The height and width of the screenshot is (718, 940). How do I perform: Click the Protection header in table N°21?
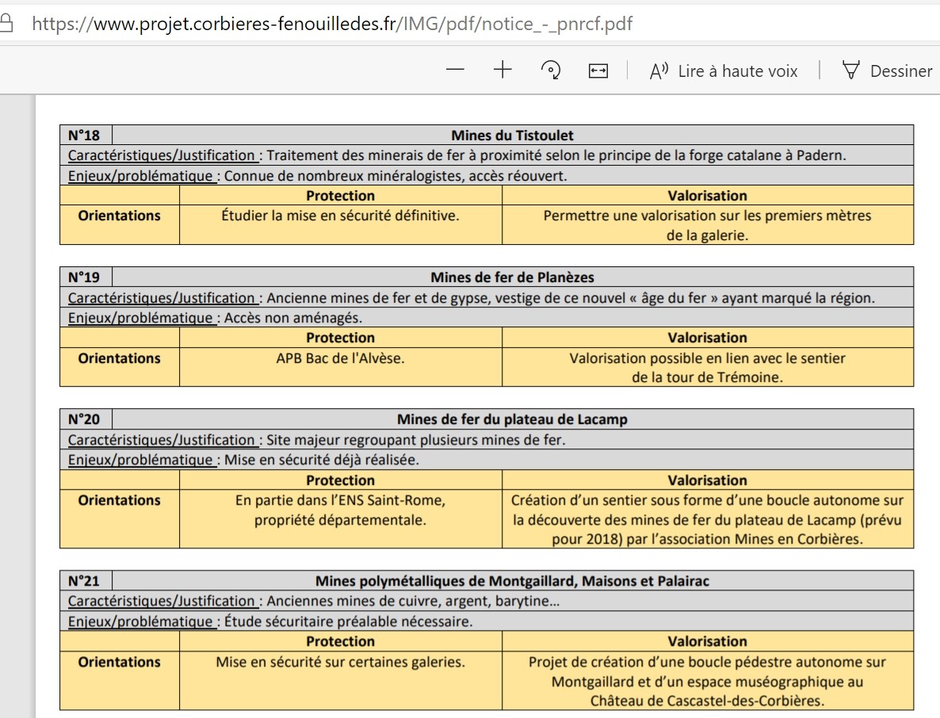click(x=340, y=641)
